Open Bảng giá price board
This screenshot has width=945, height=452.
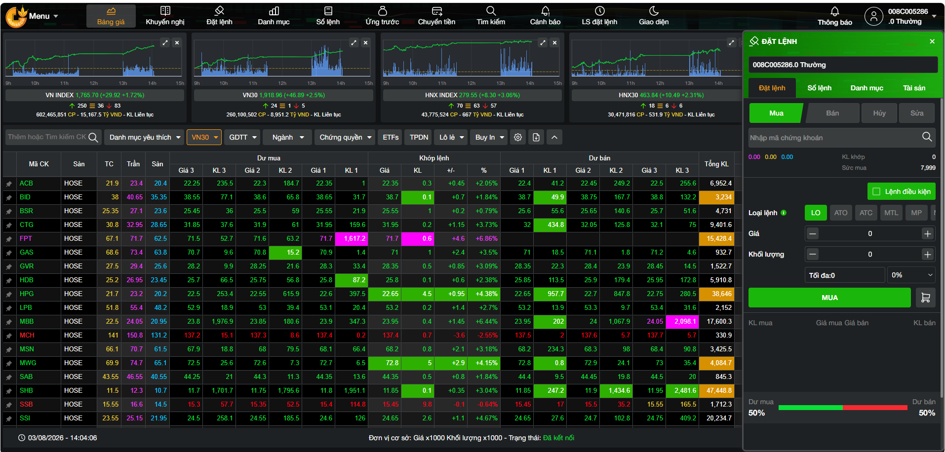point(111,16)
